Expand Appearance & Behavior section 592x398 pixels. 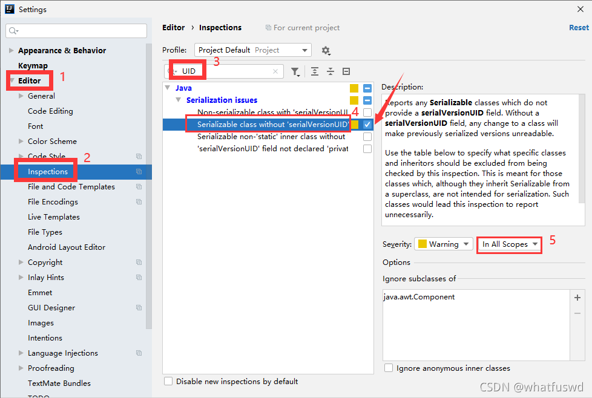click(x=12, y=50)
